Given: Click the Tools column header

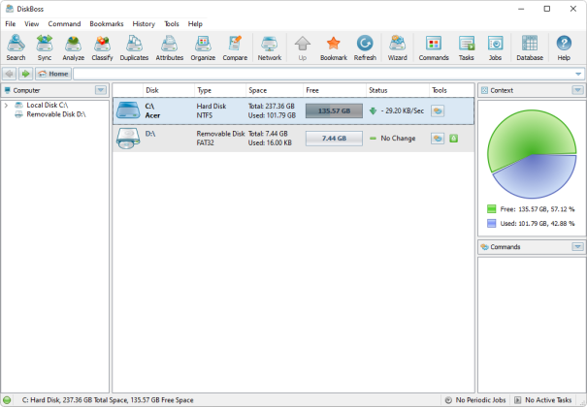Looking at the screenshot, I should [x=451, y=90].
